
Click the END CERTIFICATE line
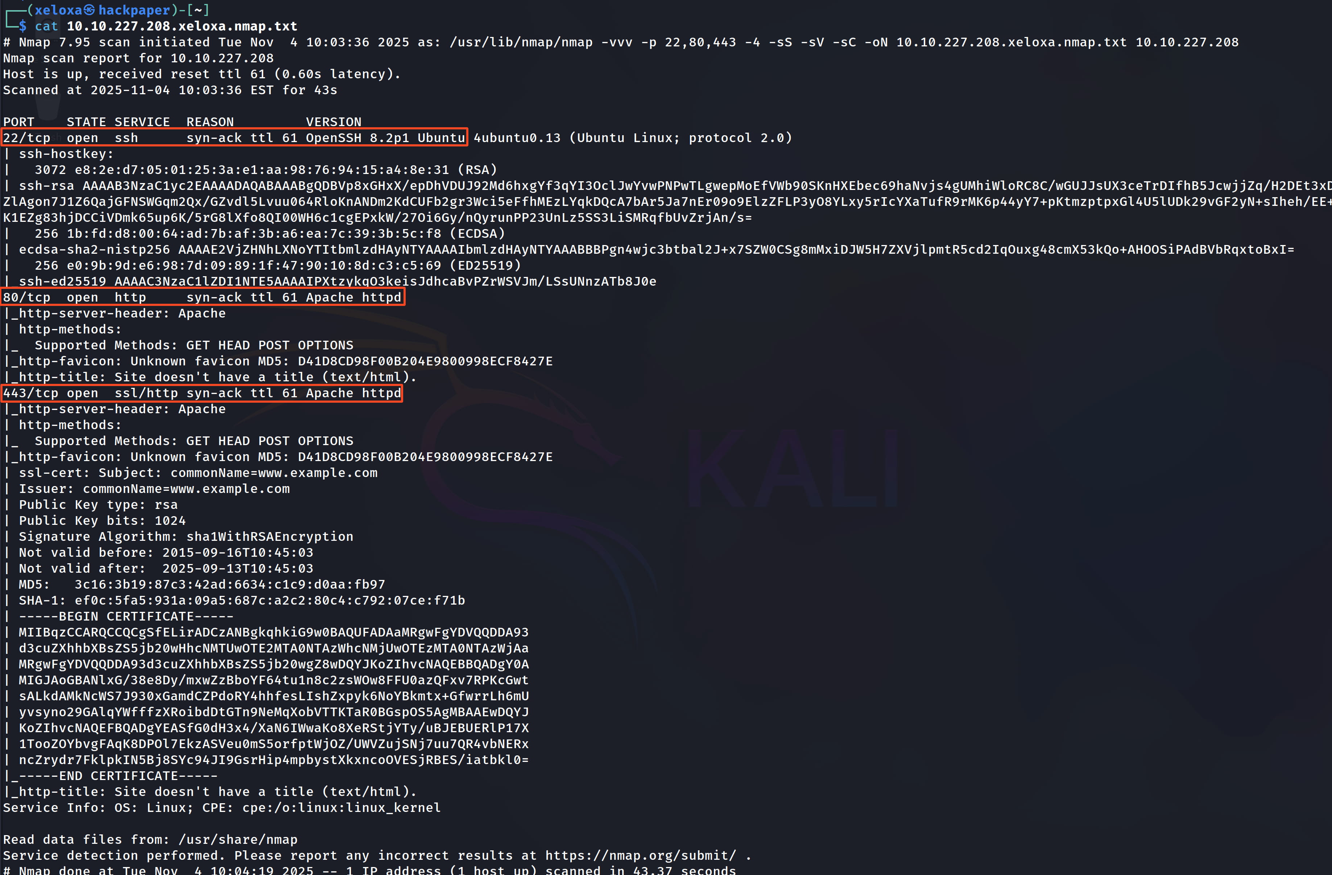pos(118,775)
